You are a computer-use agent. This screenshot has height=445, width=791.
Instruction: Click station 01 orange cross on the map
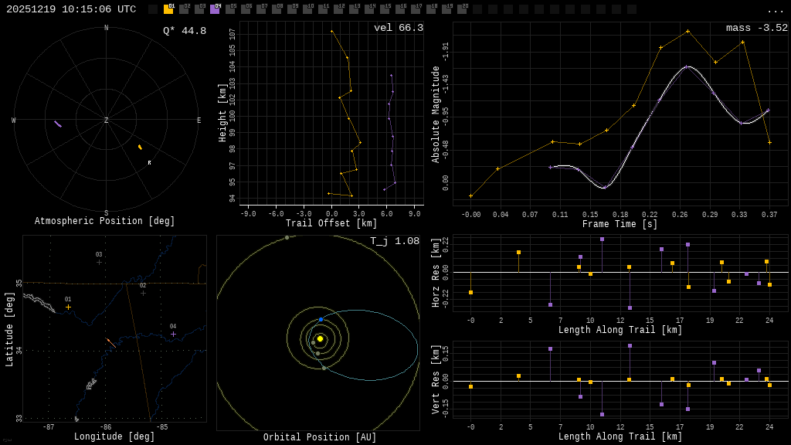68,307
